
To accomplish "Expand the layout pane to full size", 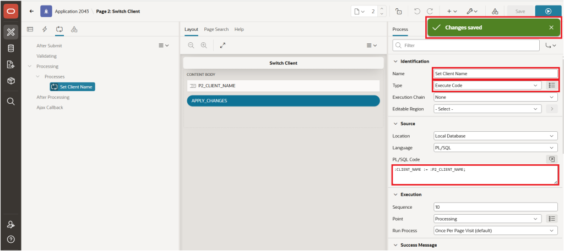I will [x=223, y=46].
